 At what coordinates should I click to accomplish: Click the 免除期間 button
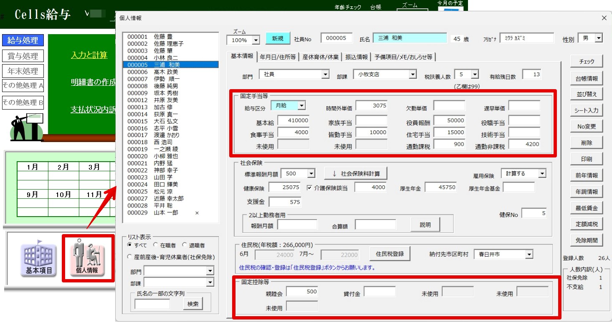tap(587, 240)
